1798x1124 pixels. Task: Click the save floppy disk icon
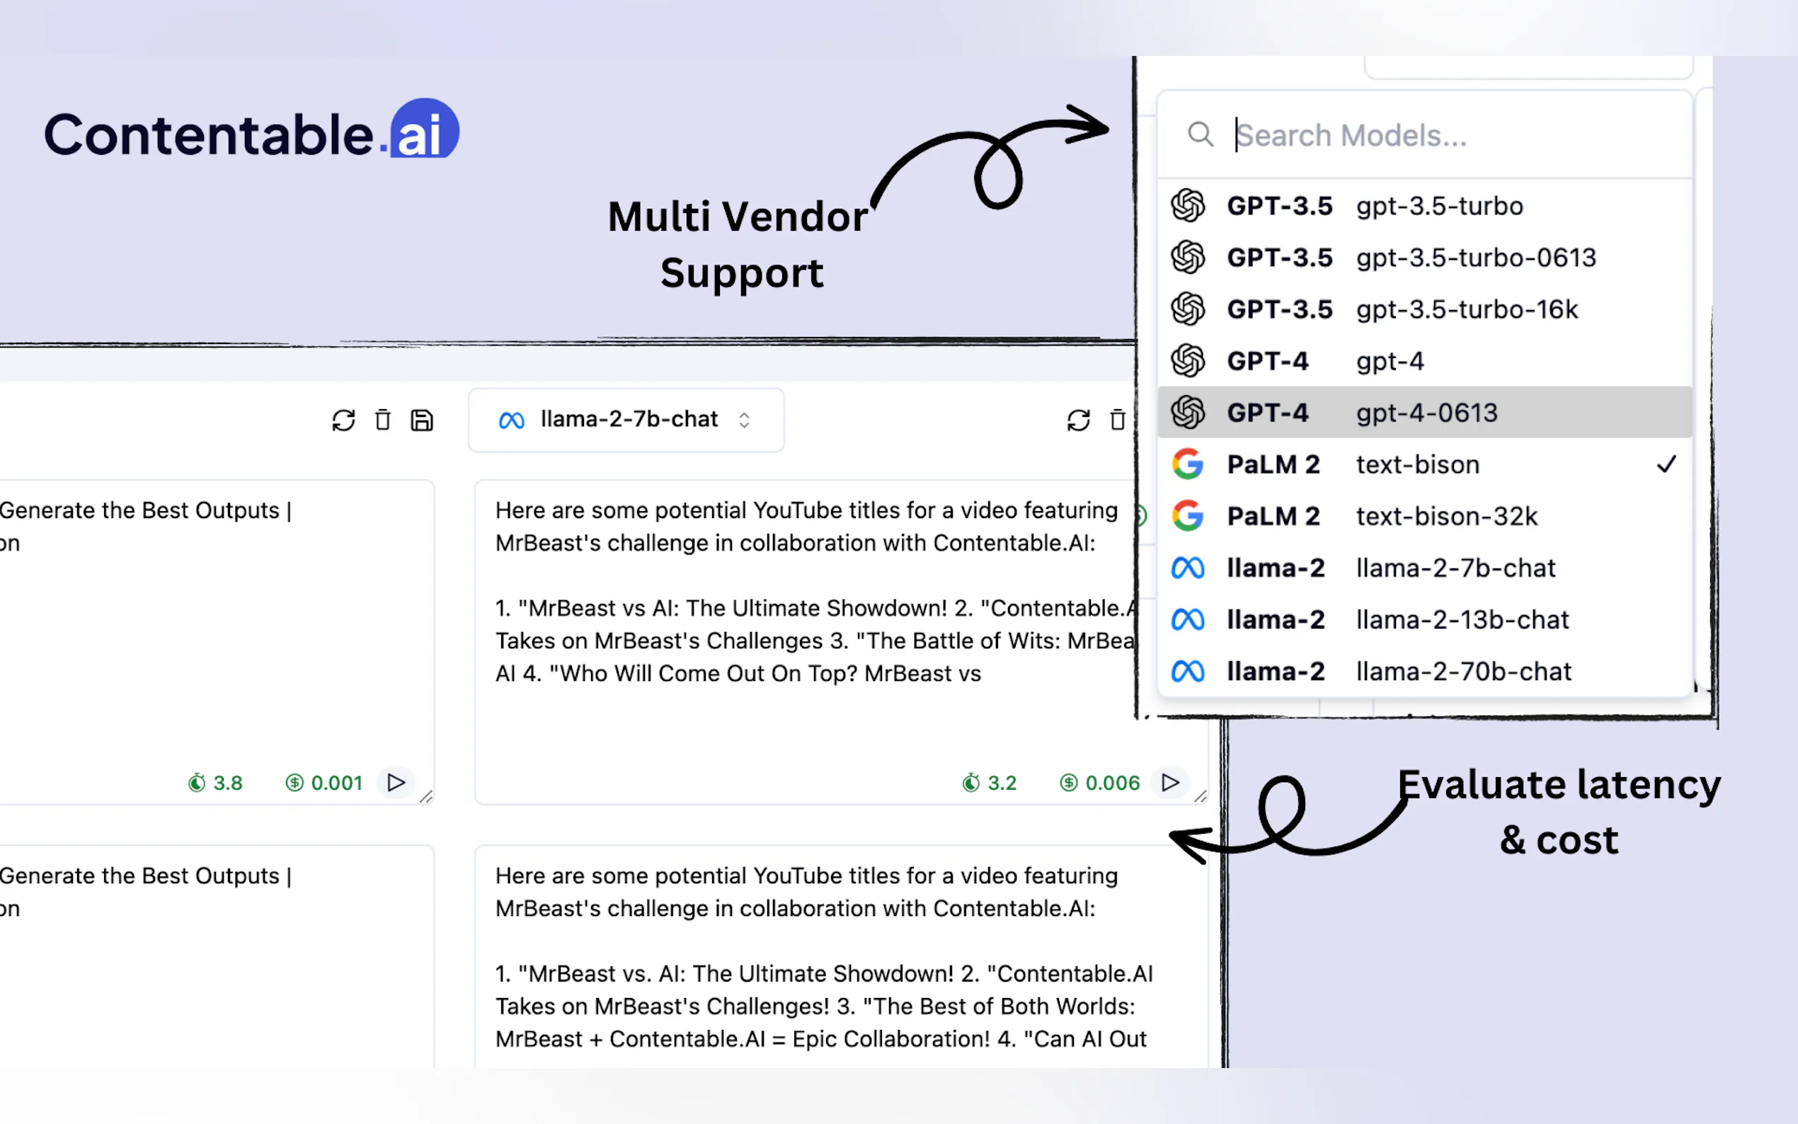[x=421, y=420]
